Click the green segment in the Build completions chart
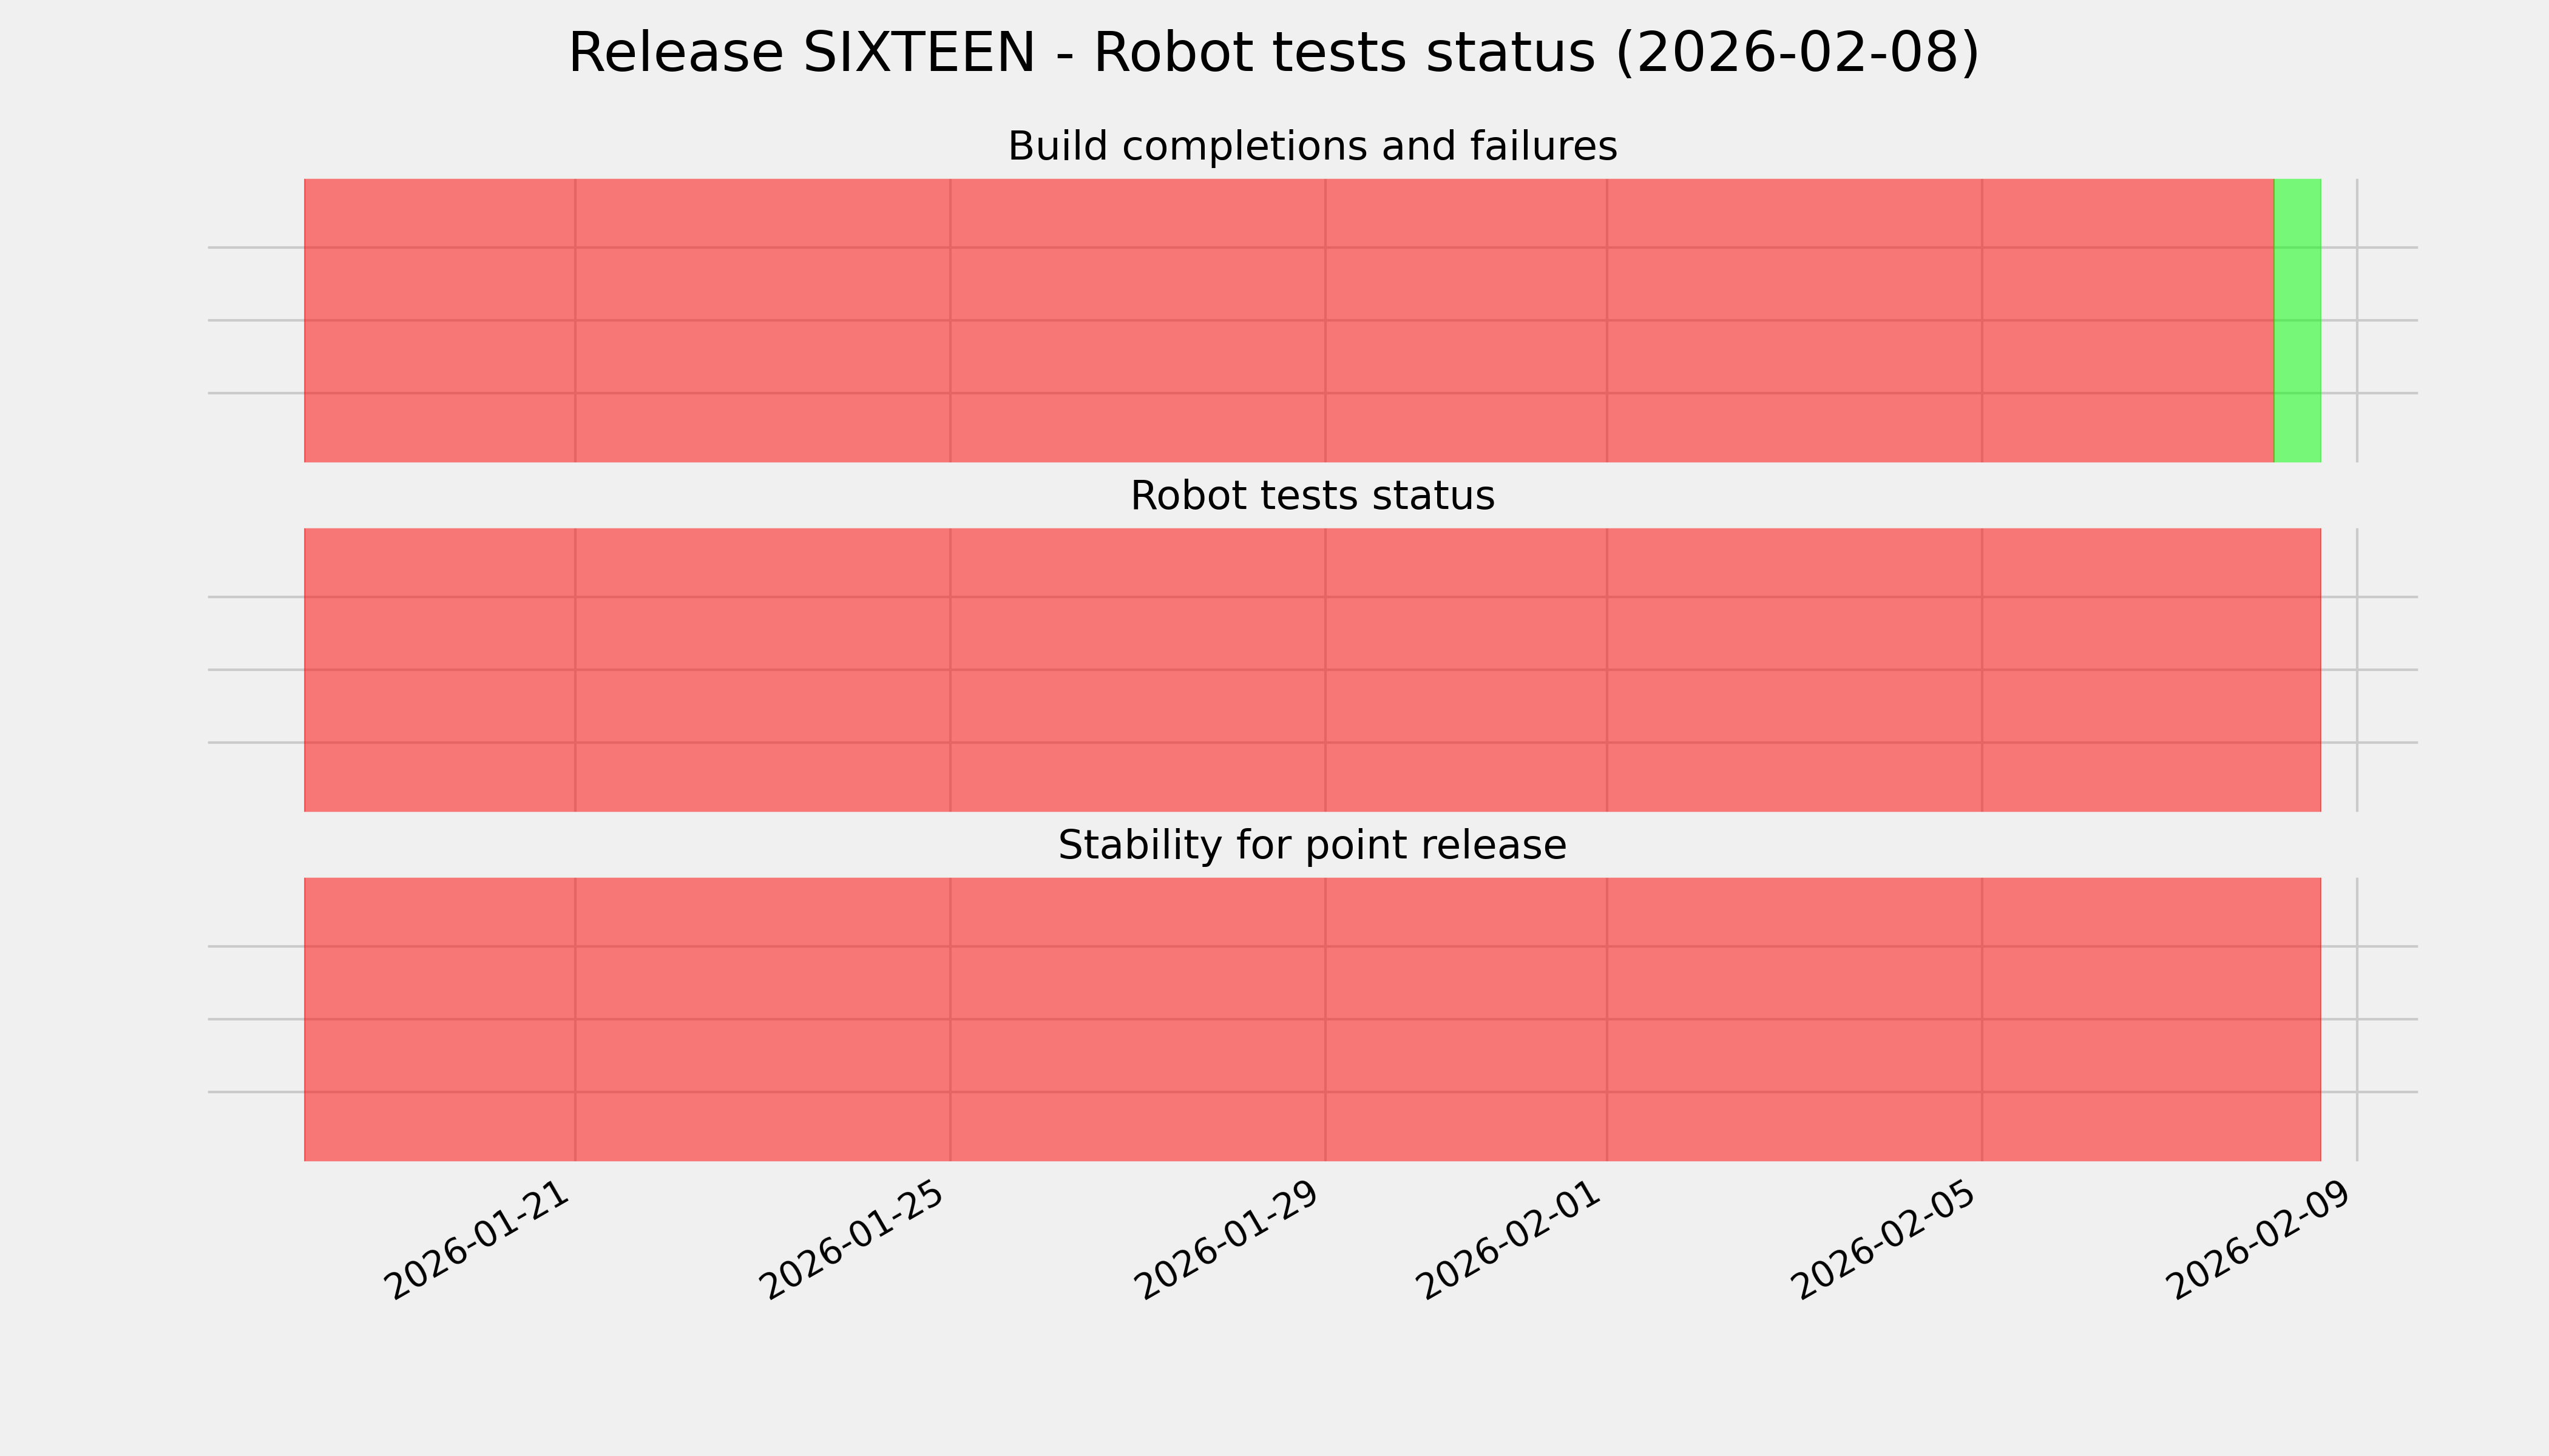The image size is (2549, 1456). click(x=2297, y=320)
